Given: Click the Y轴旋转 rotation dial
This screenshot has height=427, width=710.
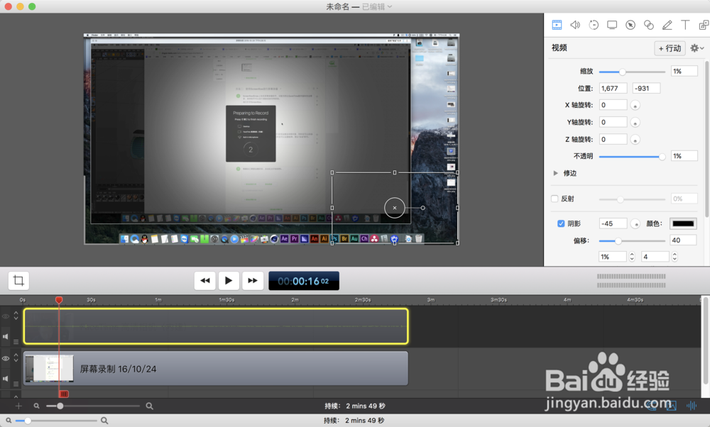Looking at the screenshot, I should coord(635,123).
